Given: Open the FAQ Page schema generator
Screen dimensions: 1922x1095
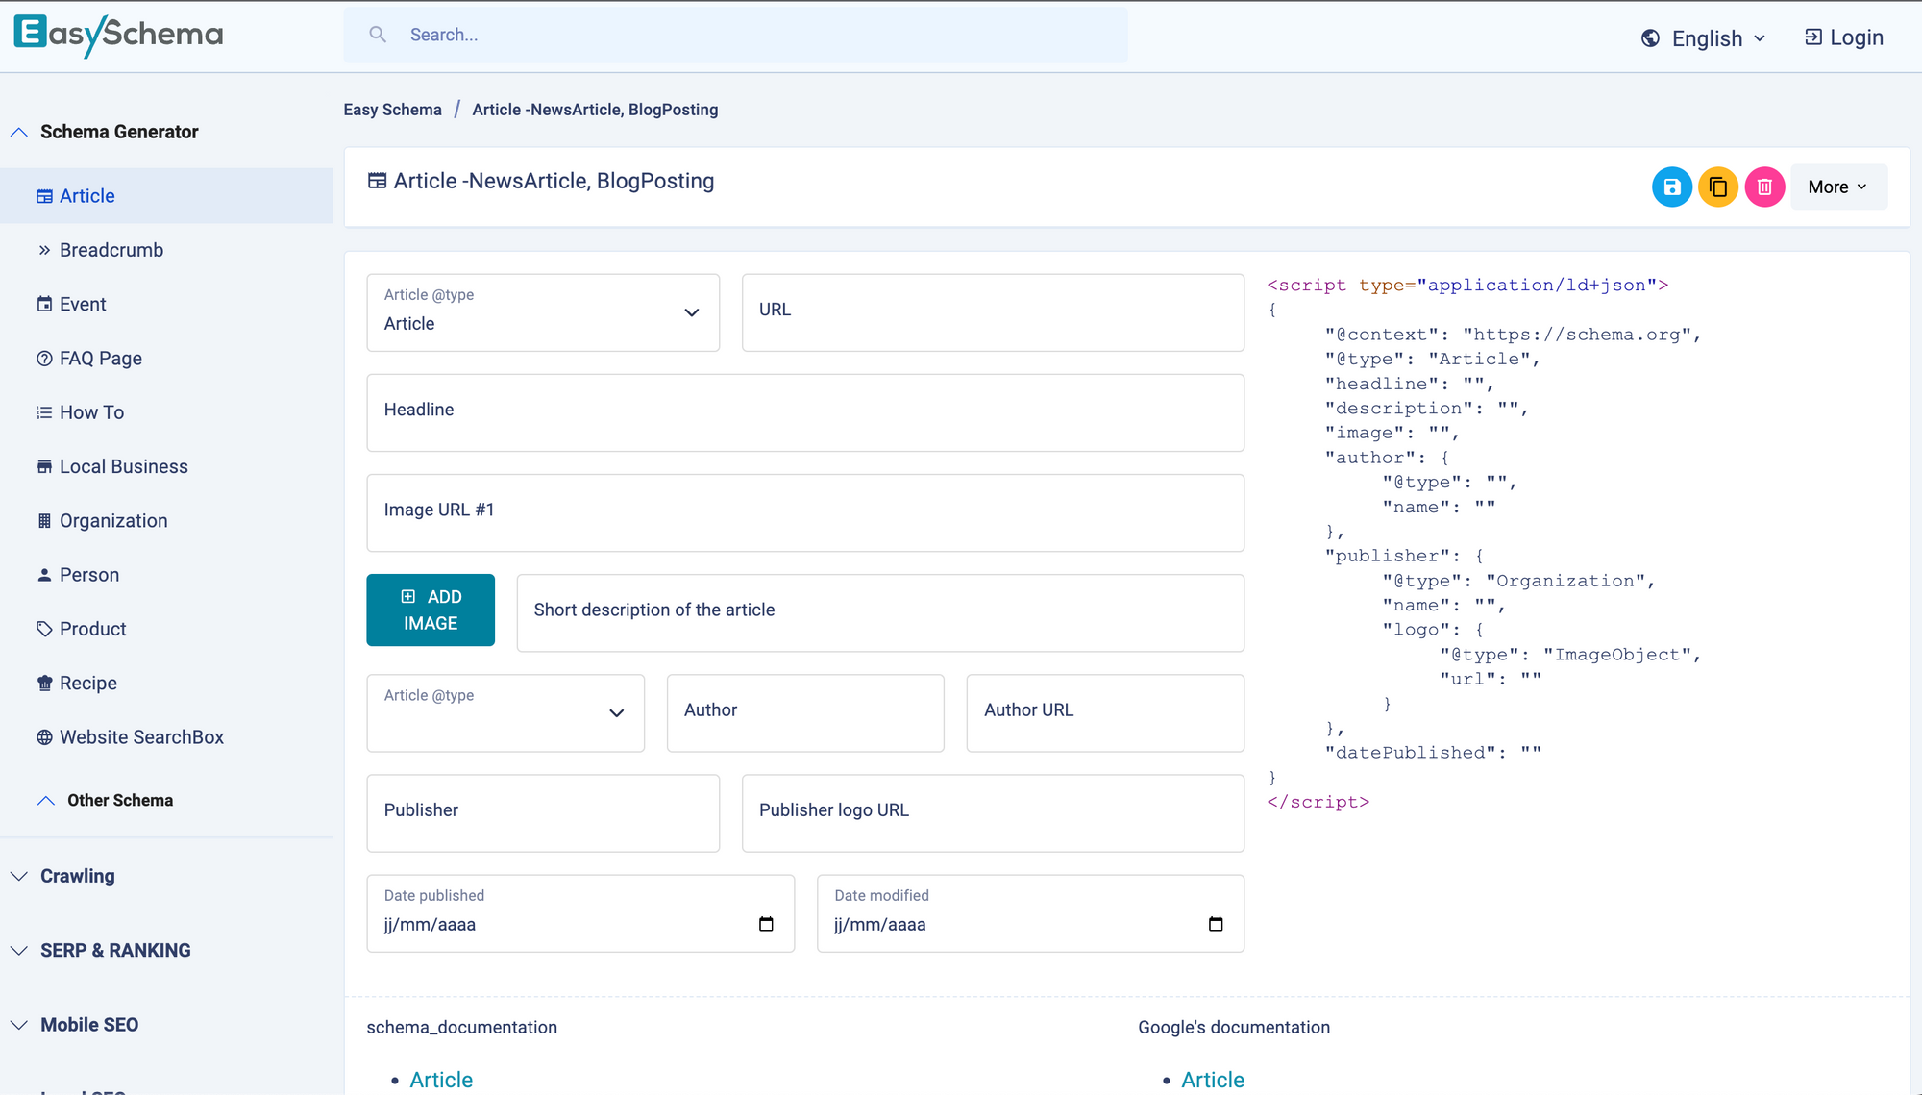Looking at the screenshot, I should [100, 358].
